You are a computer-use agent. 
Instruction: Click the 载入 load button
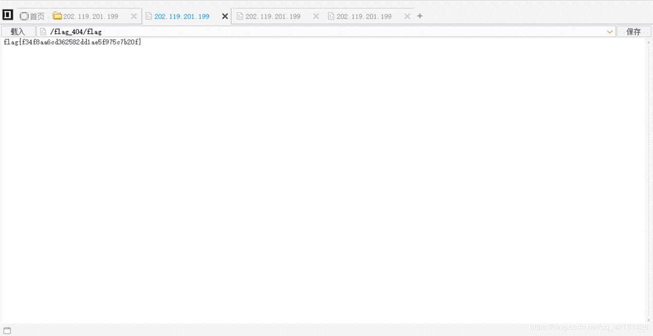tap(18, 32)
